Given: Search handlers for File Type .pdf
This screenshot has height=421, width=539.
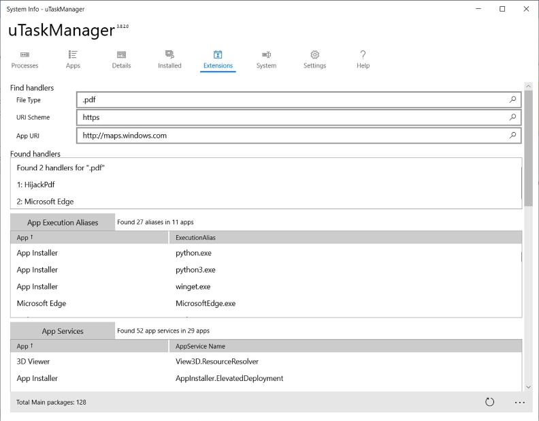Looking at the screenshot, I should [x=512, y=99].
